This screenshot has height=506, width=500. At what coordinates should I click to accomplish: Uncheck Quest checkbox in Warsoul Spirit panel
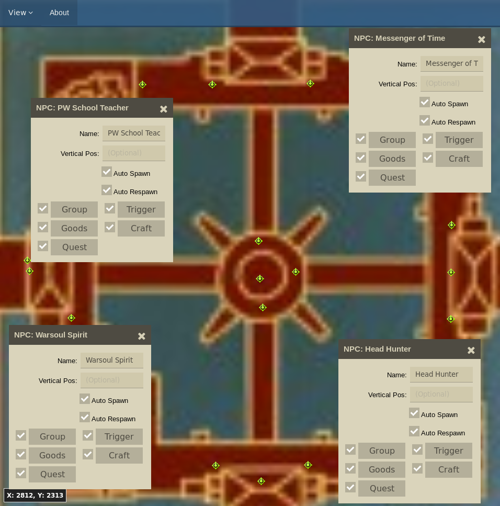click(21, 473)
